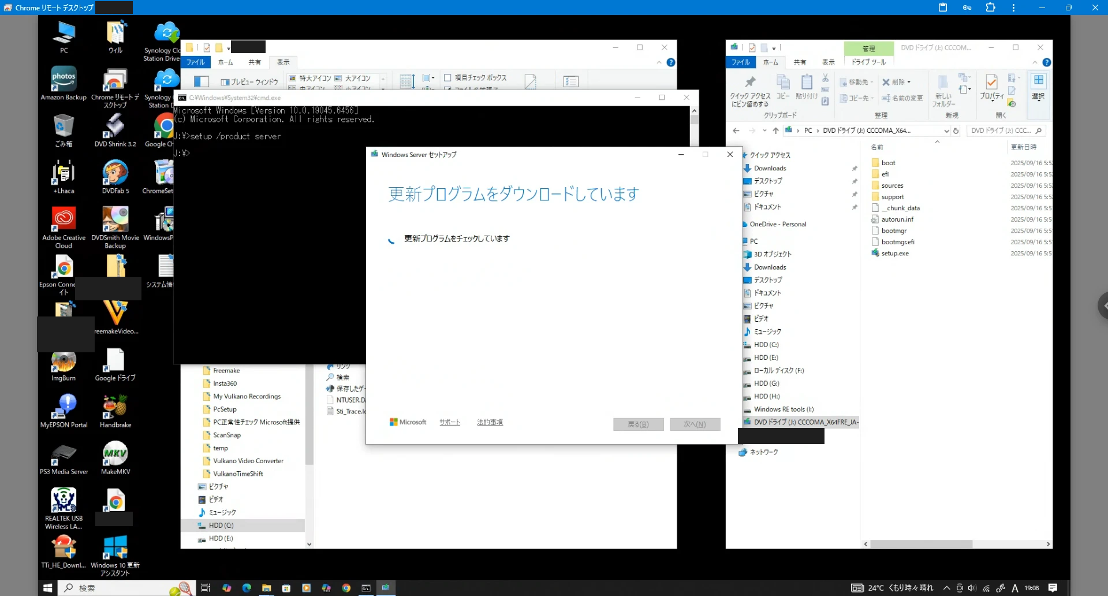This screenshot has height=596, width=1108.
Task: Open the MakeMKV desktop icon
Action: 115,457
